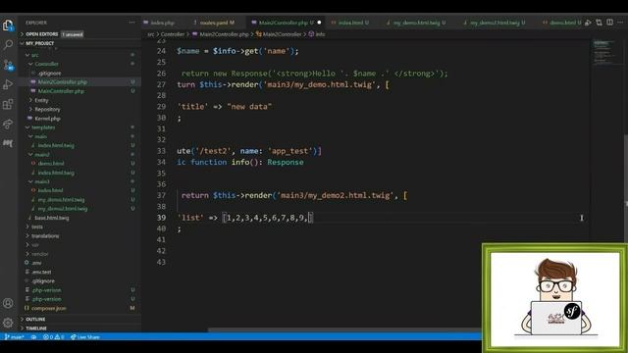The image size is (628, 353).
Task: Click the '1 unsaved' badge
Action: (73, 34)
